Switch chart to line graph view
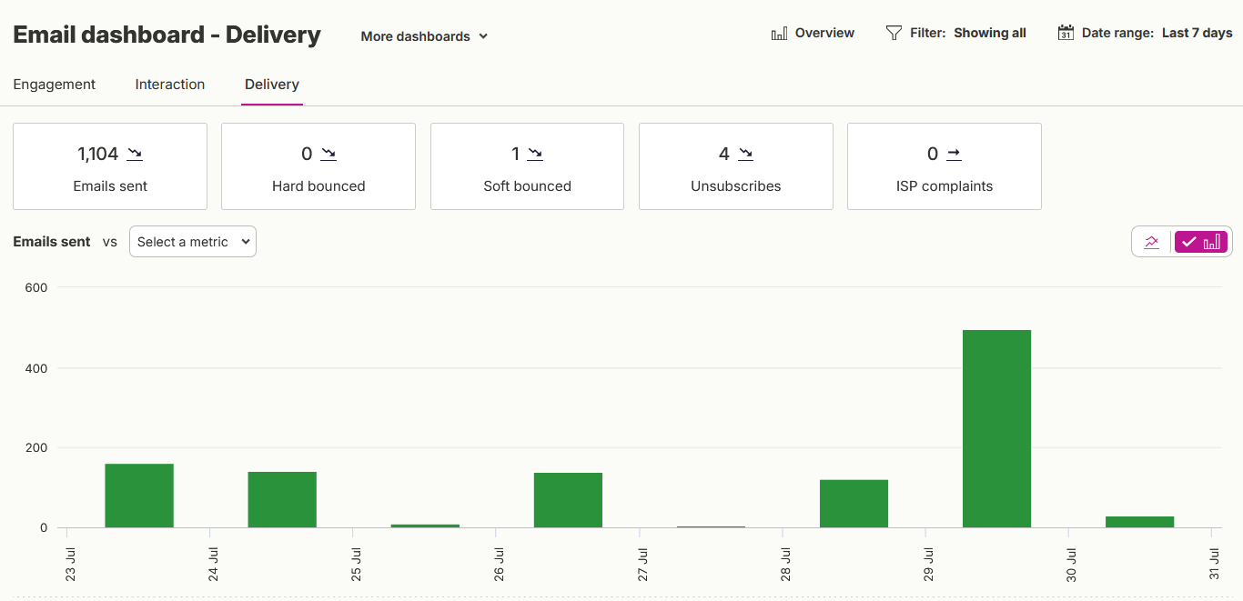 [x=1152, y=242]
